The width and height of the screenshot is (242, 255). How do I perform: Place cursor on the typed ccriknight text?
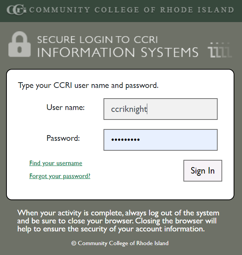tap(129, 109)
